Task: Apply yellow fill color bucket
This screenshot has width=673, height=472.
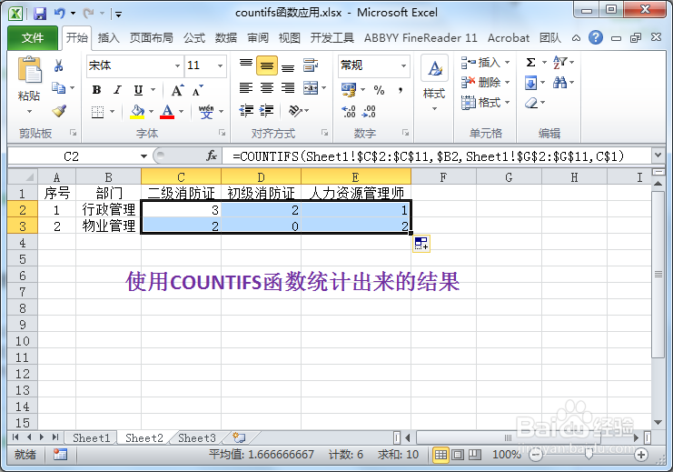Action: click(137, 112)
